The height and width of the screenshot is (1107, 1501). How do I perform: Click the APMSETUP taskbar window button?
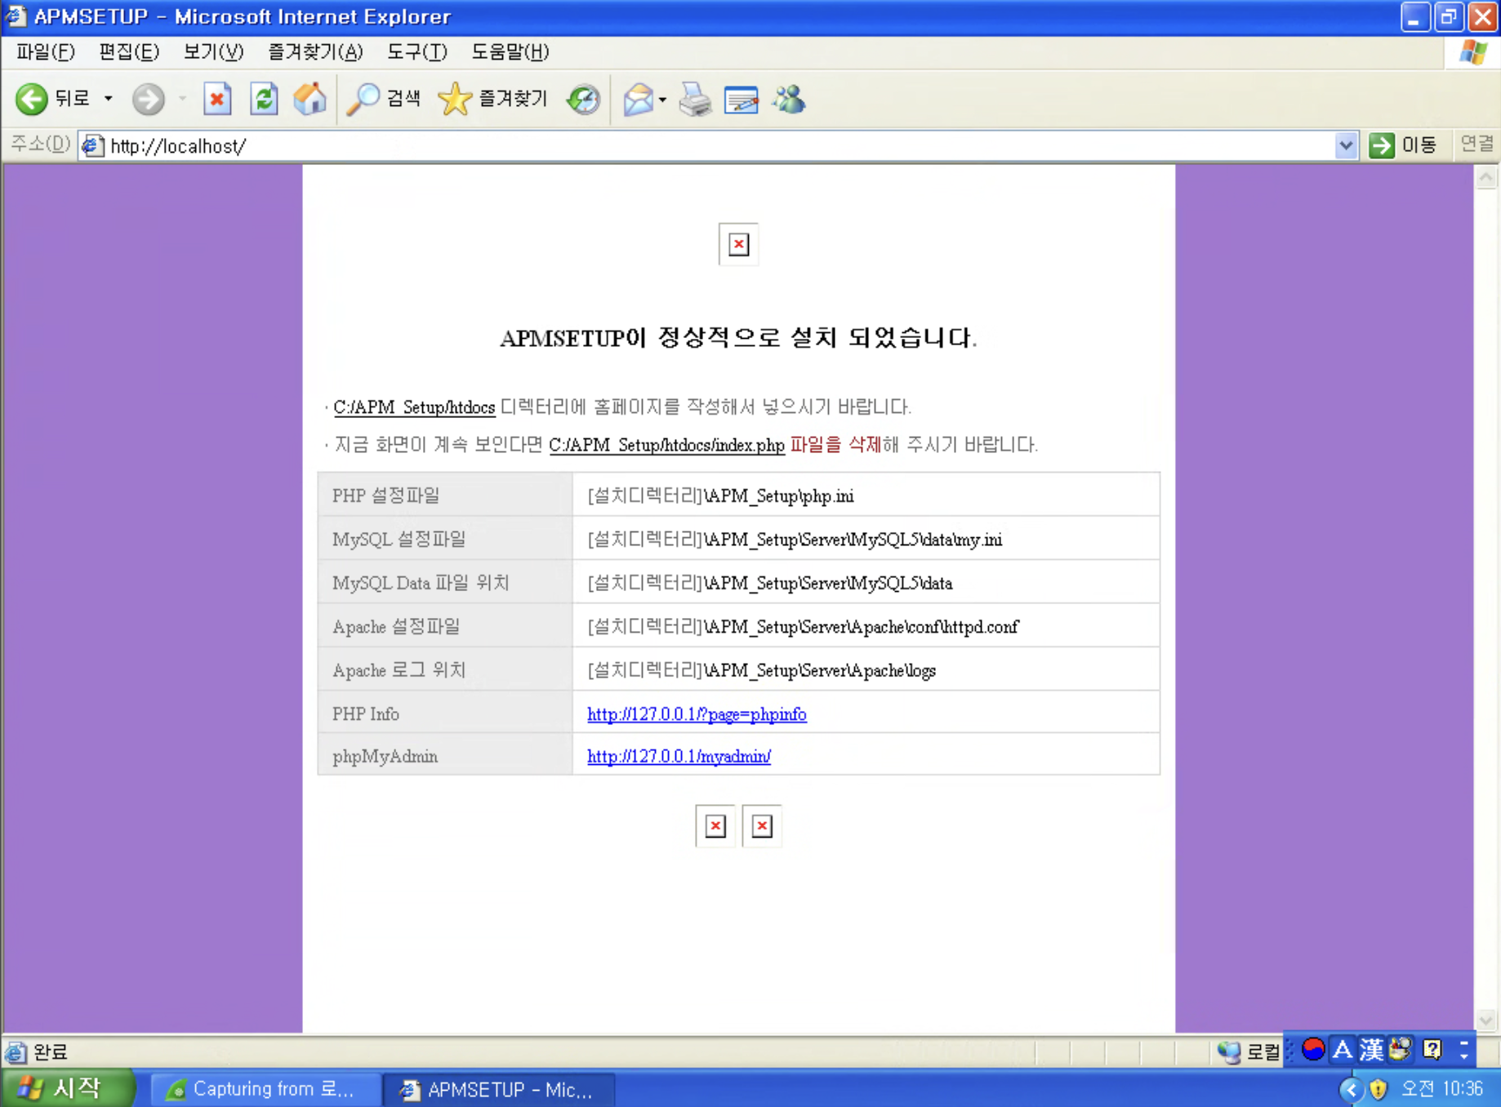point(499,1089)
